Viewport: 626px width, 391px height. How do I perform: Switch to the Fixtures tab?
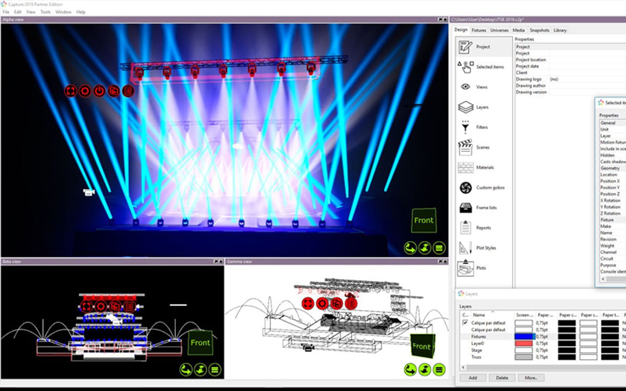click(x=479, y=30)
